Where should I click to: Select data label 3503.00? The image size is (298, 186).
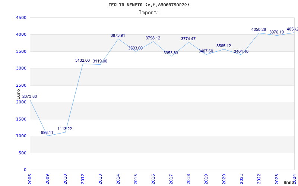(x=135, y=48)
